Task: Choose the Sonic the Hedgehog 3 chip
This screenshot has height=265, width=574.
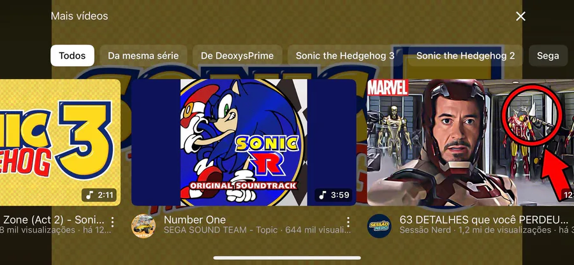Action: (345, 56)
